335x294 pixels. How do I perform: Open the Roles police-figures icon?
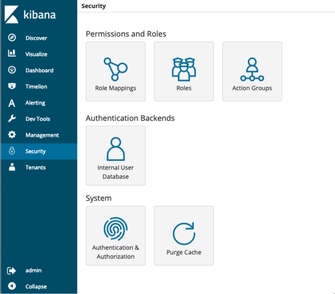(x=184, y=69)
